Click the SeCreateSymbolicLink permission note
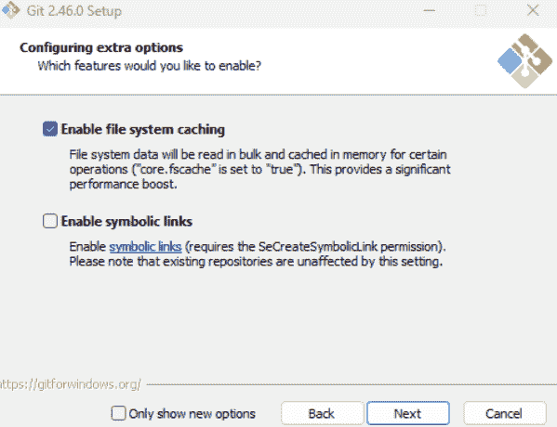The height and width of the screenshot is (427, 557). [x=258, y=254]
